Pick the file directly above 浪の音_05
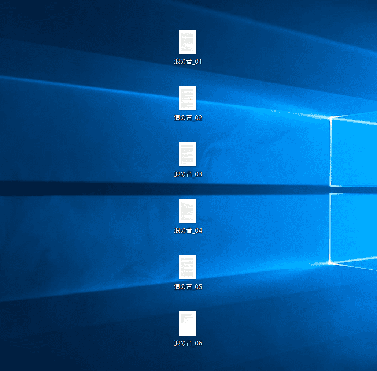 (x=187, y=211)
